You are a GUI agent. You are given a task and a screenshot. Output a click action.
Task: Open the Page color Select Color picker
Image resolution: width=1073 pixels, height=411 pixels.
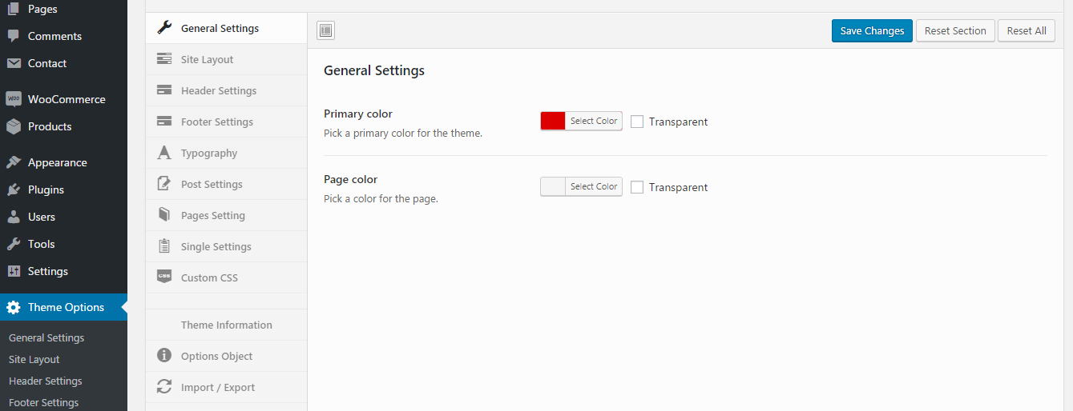point(593,186)
